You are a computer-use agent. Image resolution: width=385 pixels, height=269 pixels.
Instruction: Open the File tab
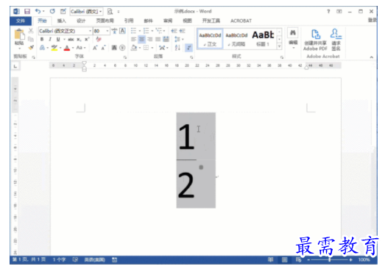pyautogui.click(x=21, y=21)
